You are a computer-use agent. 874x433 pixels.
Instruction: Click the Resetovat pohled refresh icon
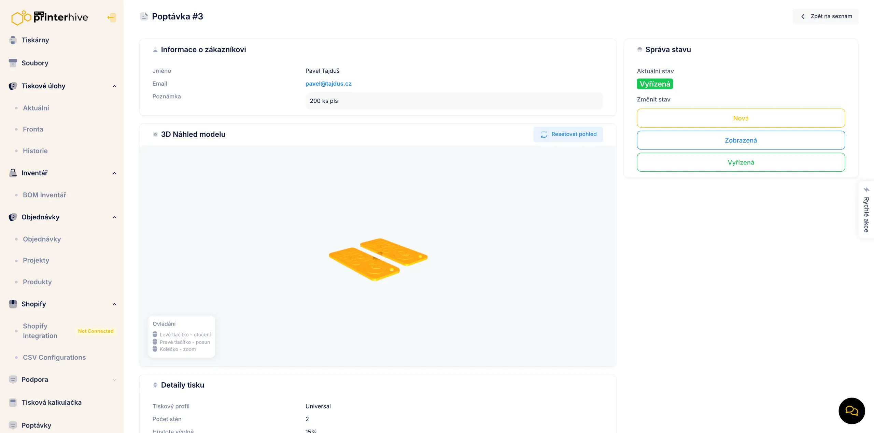[x=545, y=134]
